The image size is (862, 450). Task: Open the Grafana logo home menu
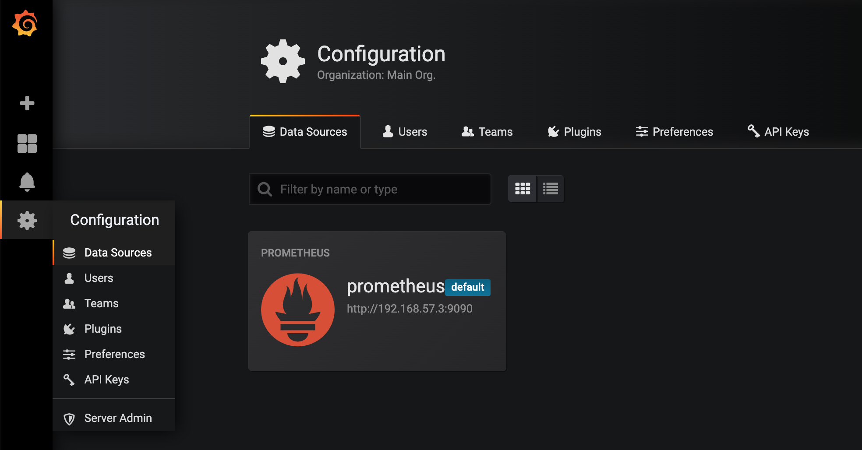click(25, 23)
